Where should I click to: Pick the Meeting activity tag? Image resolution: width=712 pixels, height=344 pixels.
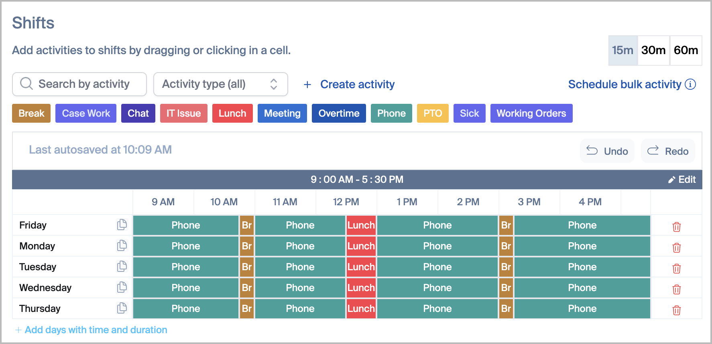(282, 113)
